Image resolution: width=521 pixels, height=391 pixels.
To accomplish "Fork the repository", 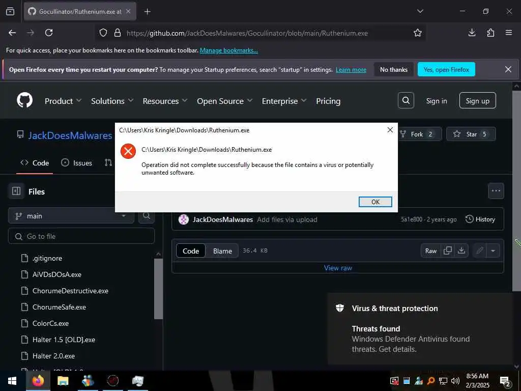I will 419,134.
